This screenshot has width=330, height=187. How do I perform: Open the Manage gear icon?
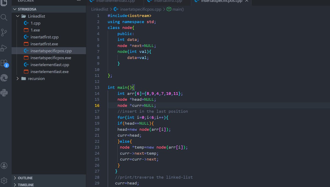point(4,181)
